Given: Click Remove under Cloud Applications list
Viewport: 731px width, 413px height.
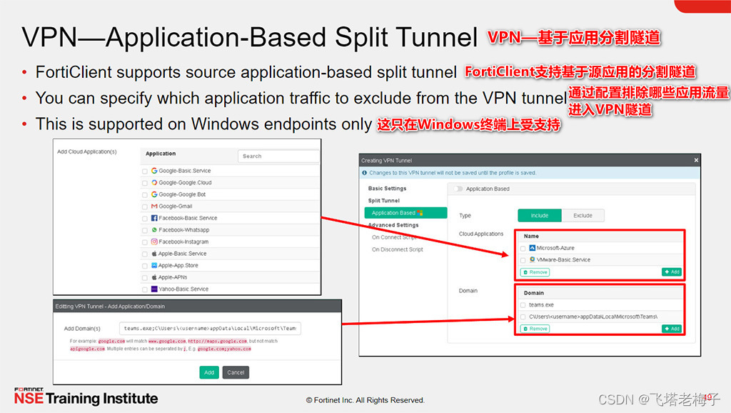Looking at the screenshot, I should pos(535,272).
